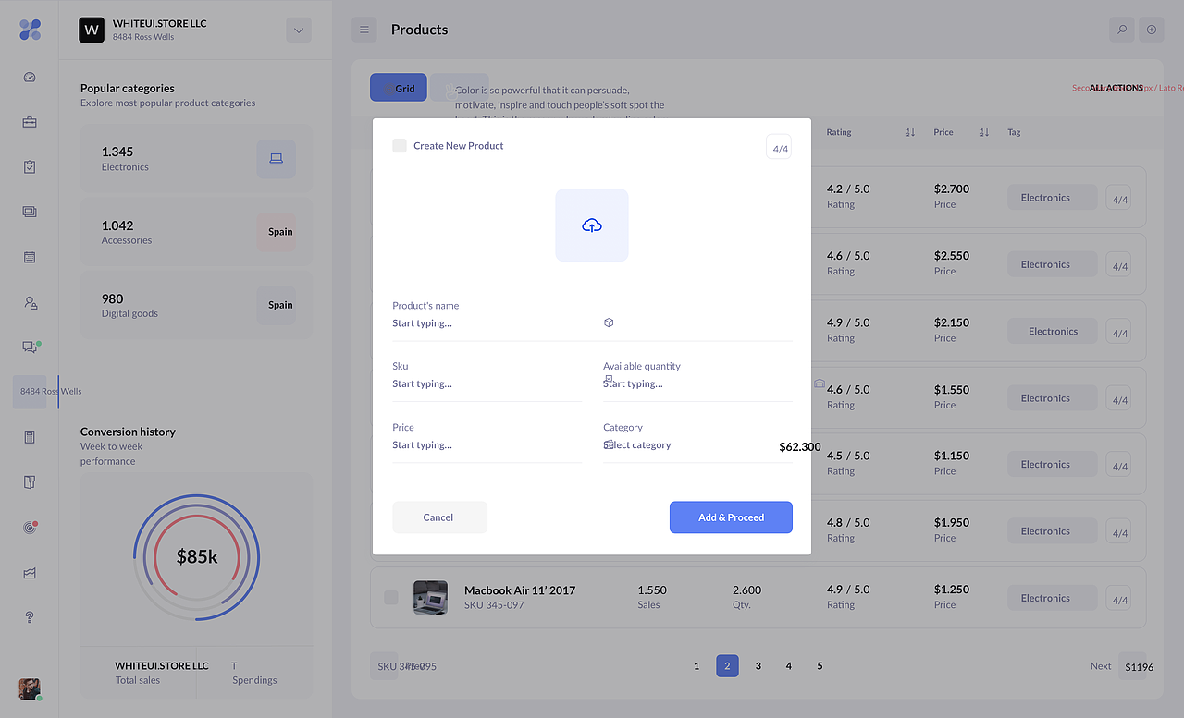The width and height of the screenshot is (1184, 718).
Task: Click the app logo in the sidebar
Action: 30,30
